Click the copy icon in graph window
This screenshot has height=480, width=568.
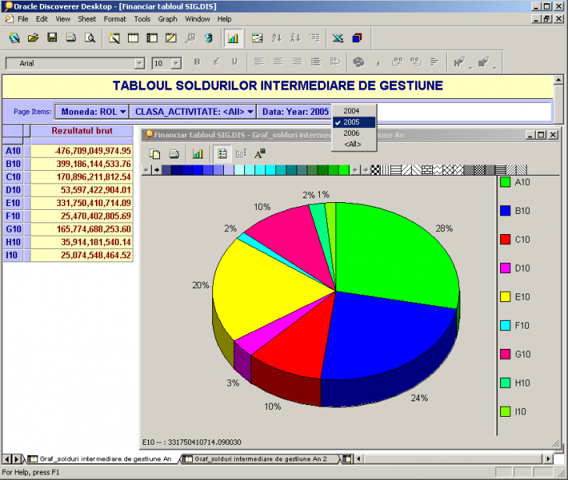pos(155,154)
